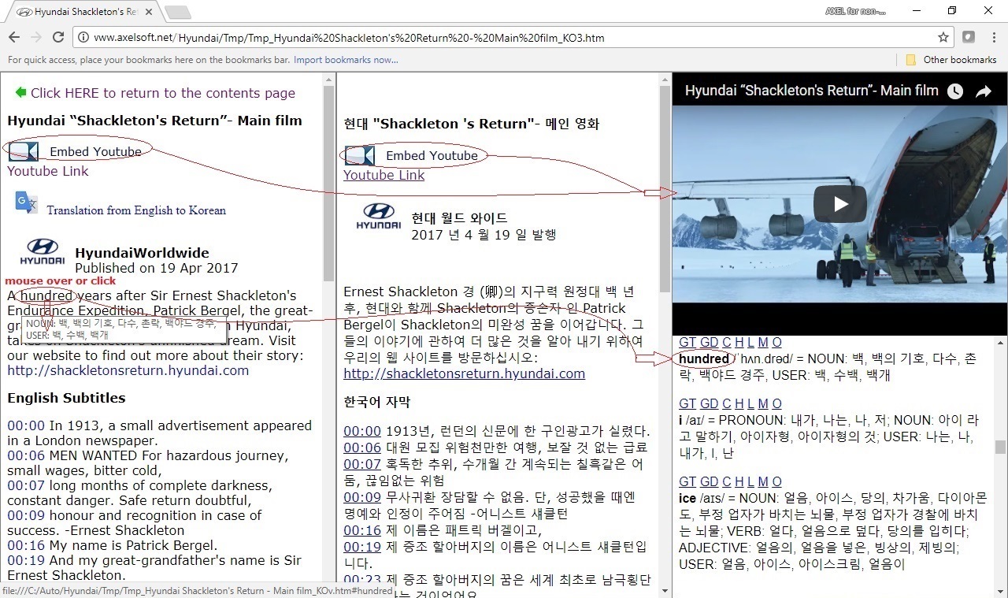Click GD link above hundred entry

pyautogui.click(x=710, y=342)
